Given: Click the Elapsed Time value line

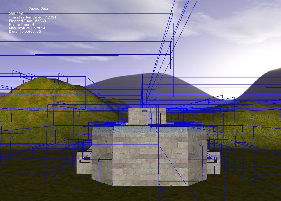Looking at the screenshot, I should 27,21.
